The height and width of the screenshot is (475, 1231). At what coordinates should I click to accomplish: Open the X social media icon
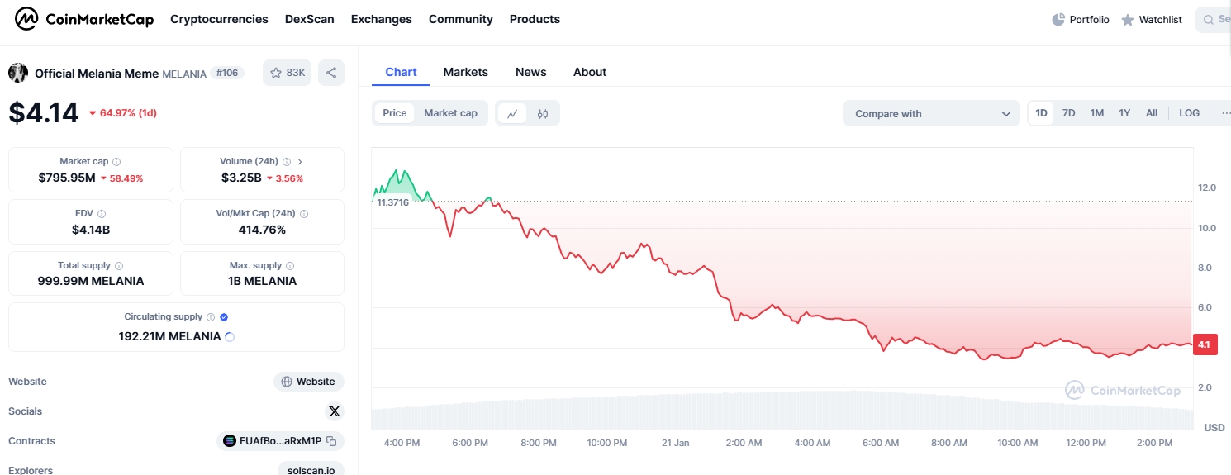(334, 411)
